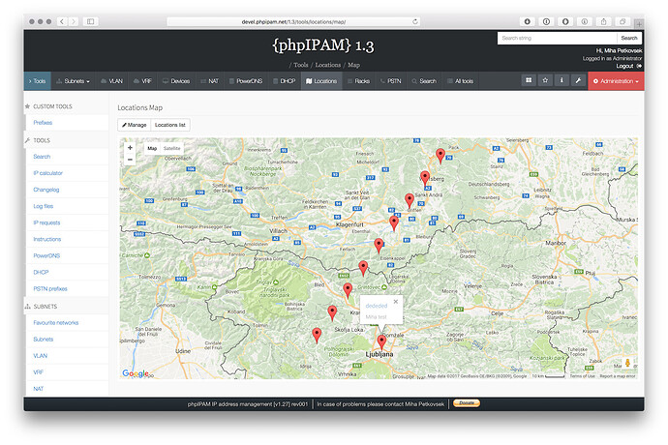Click the Locations list button
This screenshot has width=668, height=445.
(170, 125)
